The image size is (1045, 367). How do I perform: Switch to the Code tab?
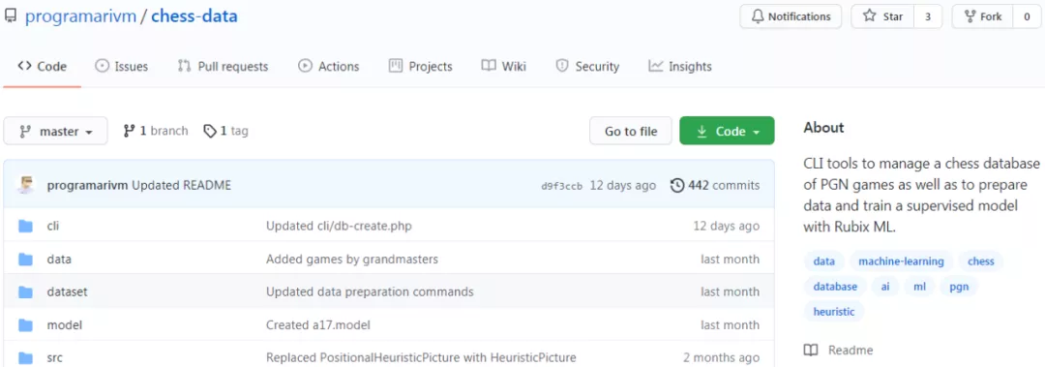[42, 66]
